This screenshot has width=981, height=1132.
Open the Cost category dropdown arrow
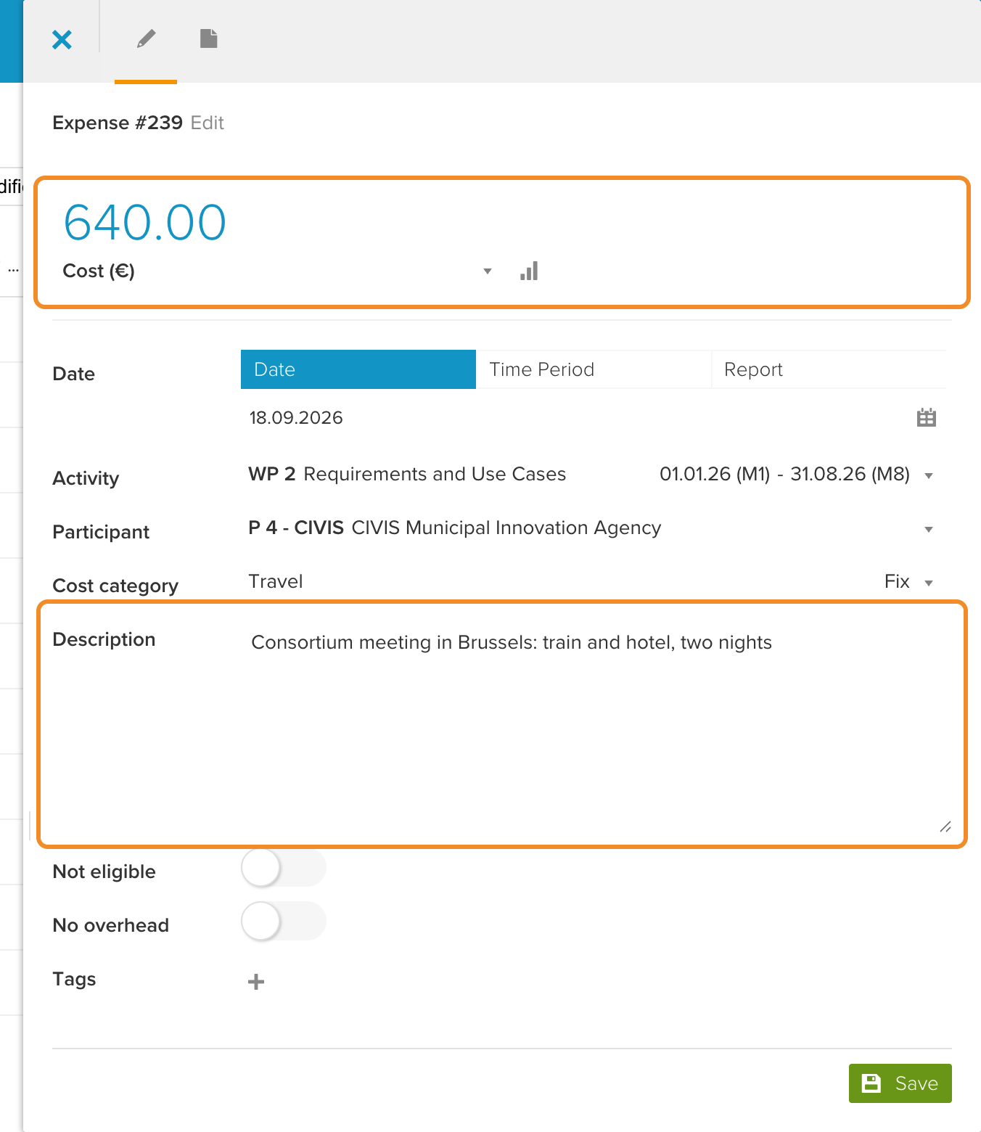point(929,583)
